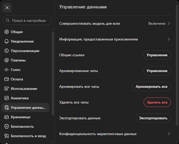179x144 pixels.
Task: Open 'Информация, предоставленная приложениям' row
Action: tap(115, 39)
